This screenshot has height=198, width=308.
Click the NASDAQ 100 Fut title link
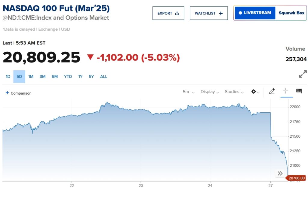56,8
